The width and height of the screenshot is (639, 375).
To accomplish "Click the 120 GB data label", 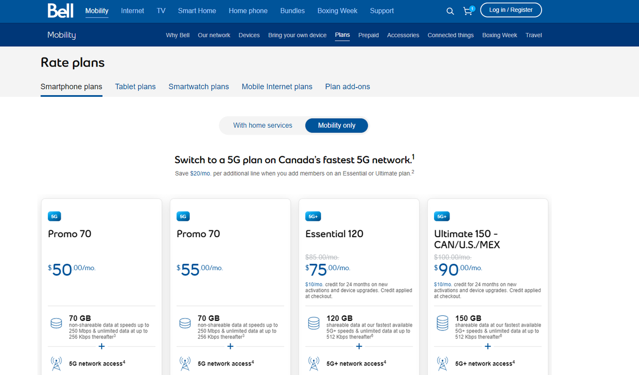I will [x=340, y=318].
